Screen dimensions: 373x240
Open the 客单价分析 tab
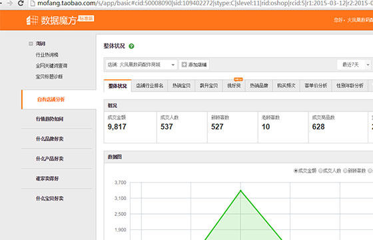pos(316,86)
